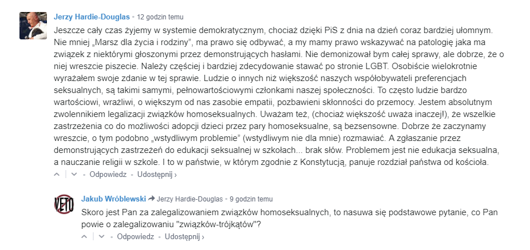Image resolution: width=530 pixels, height=250 pixels.
Task: Upvote Jerzy Hardie-Douglas's comment
Action: (x=58, y=174)
